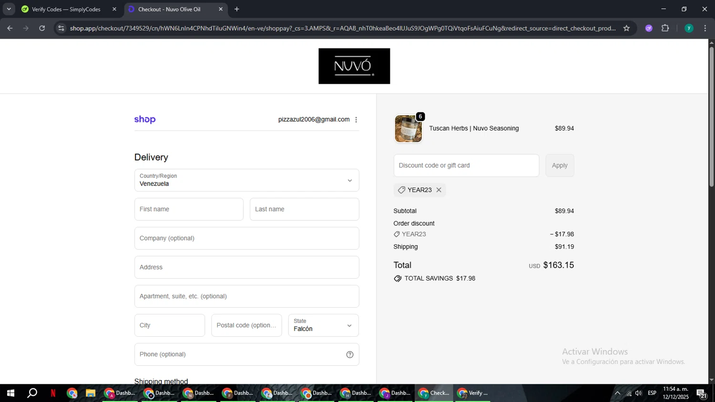715x402 pixels.
Task: Remove the YEAR23 discount code tag
Action: [x=439, y=190]
